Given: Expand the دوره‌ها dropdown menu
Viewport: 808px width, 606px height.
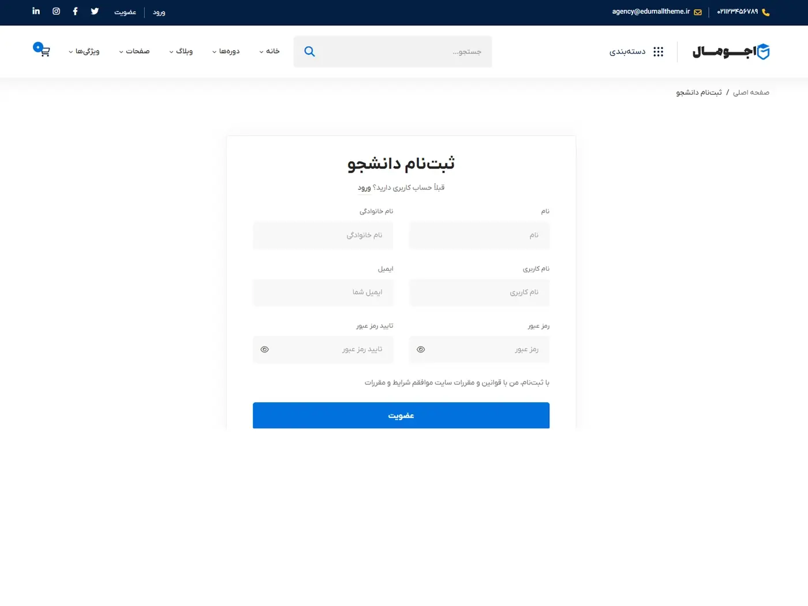Looking at the screenshot, I should [x=226, y=51].
